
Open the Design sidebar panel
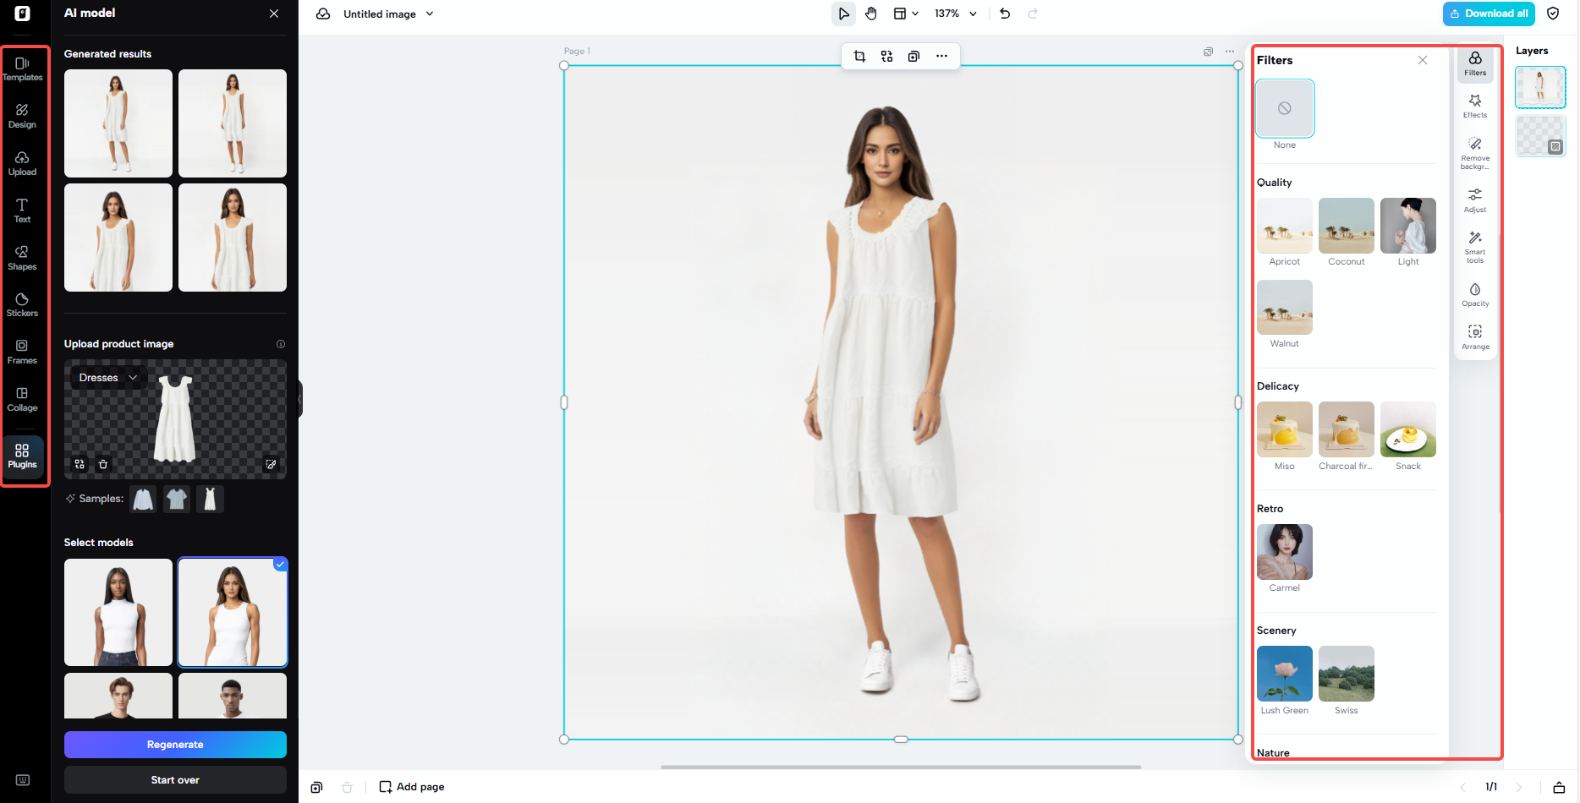coord(23,117)
